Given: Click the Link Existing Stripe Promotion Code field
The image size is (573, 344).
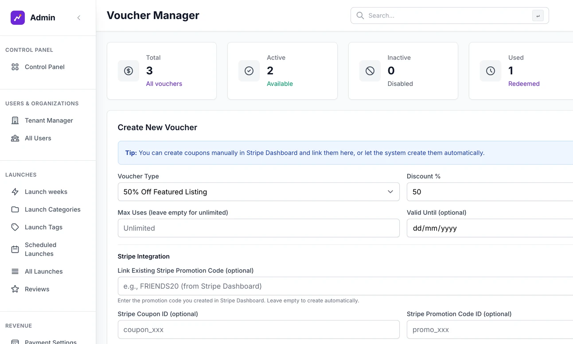Looking at the screenshot, I should [x=345, y=286].
